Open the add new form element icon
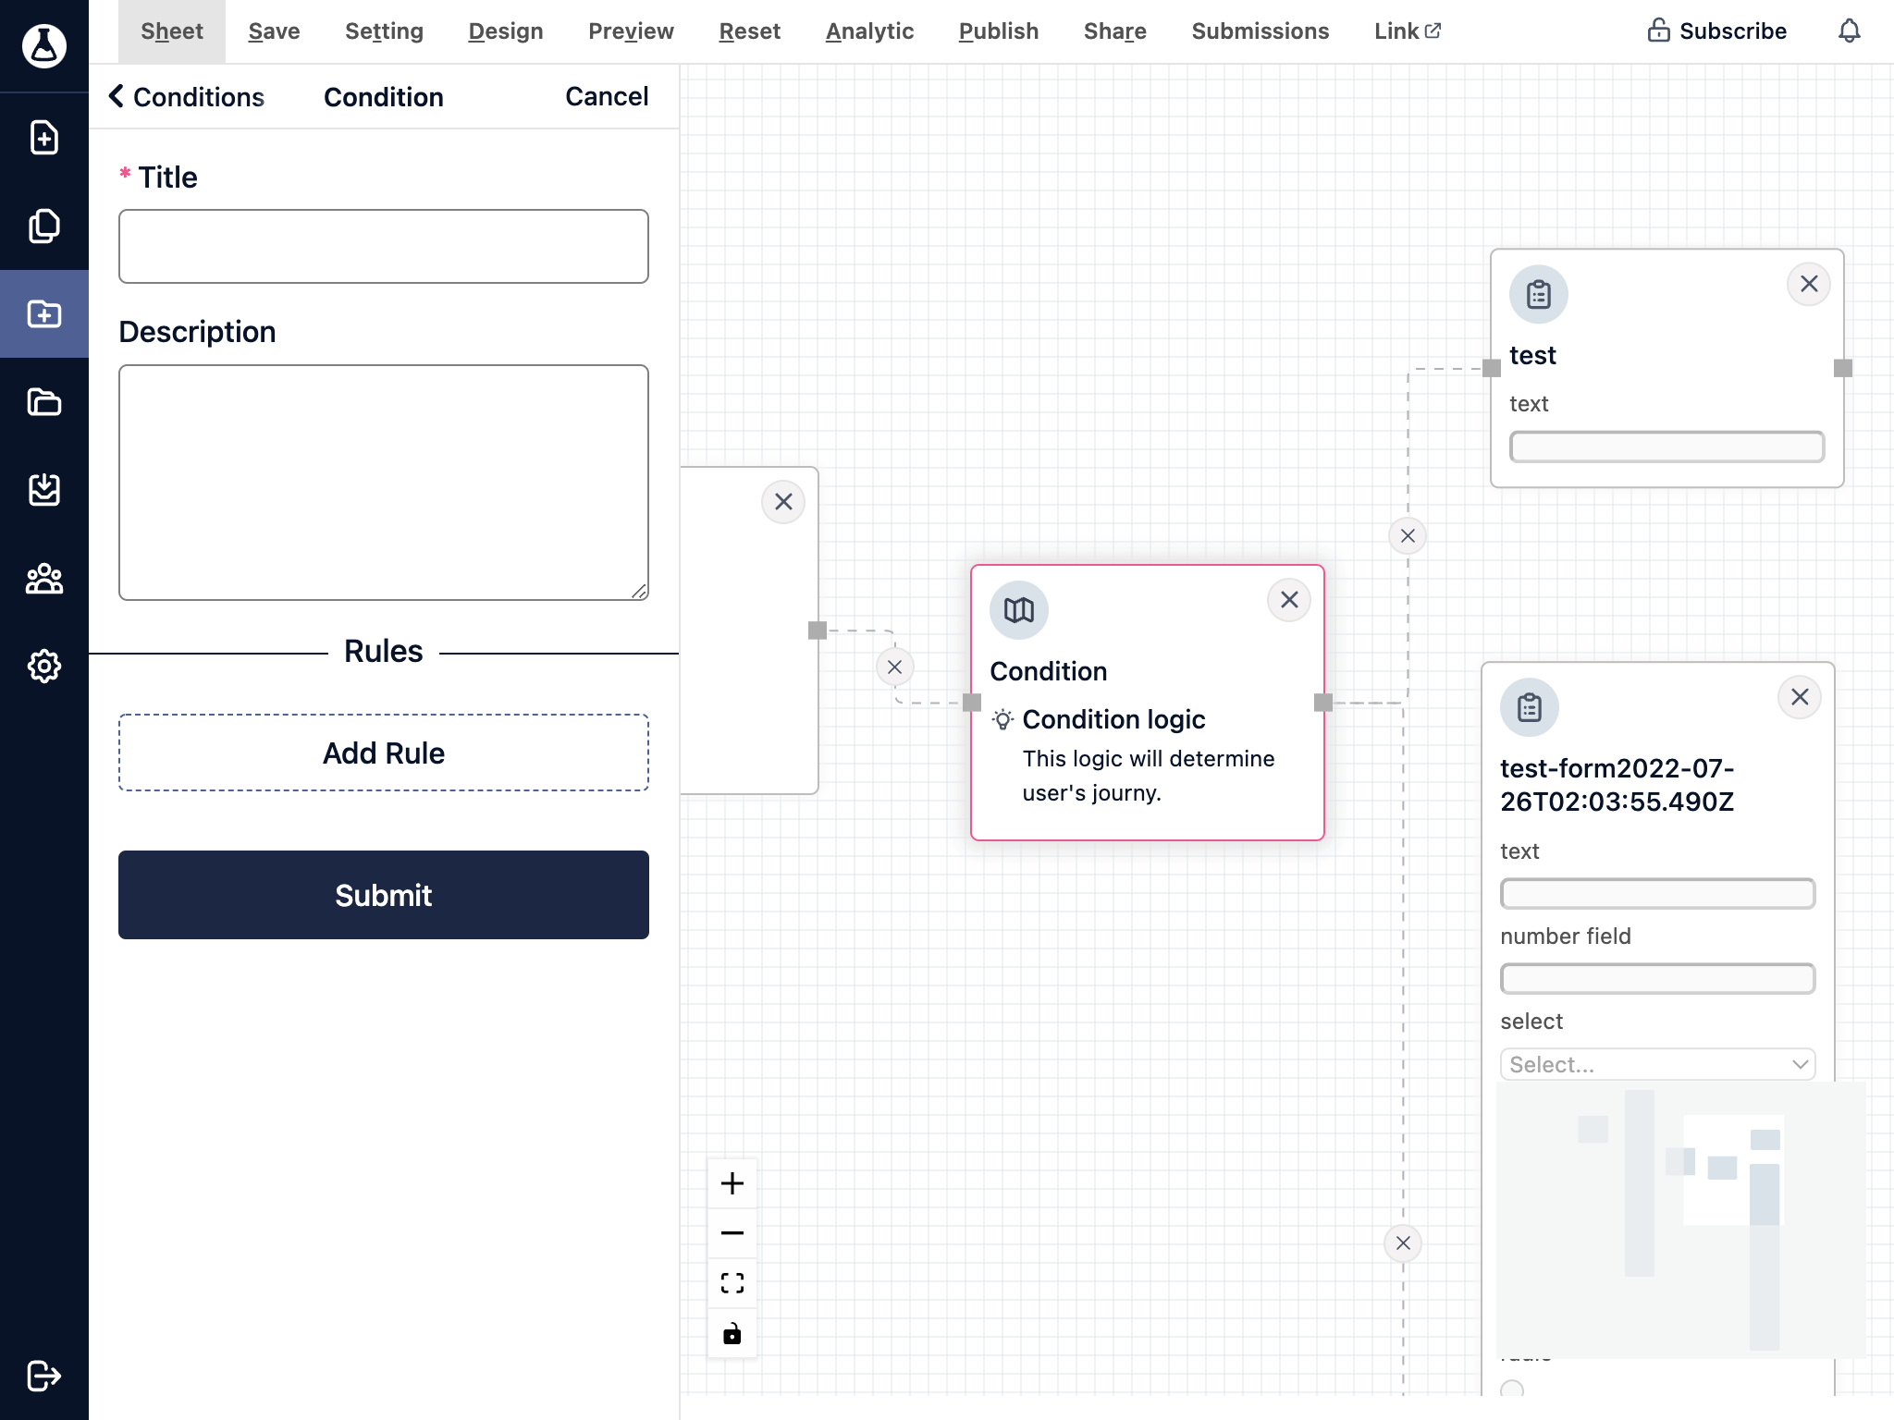The height and width of the screenshot is (1420, 1894). [x=44, y=137]
